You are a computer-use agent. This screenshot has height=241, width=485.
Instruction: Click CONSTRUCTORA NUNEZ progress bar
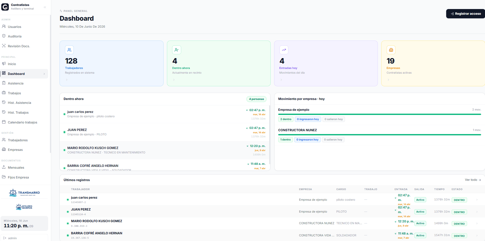pyautogui.click(x=379, y=135)
